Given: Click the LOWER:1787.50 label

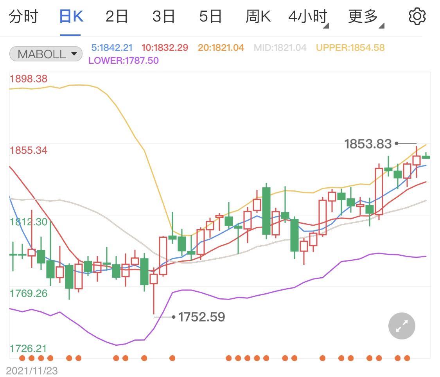Looking at the screenshot, I should 124,61.
